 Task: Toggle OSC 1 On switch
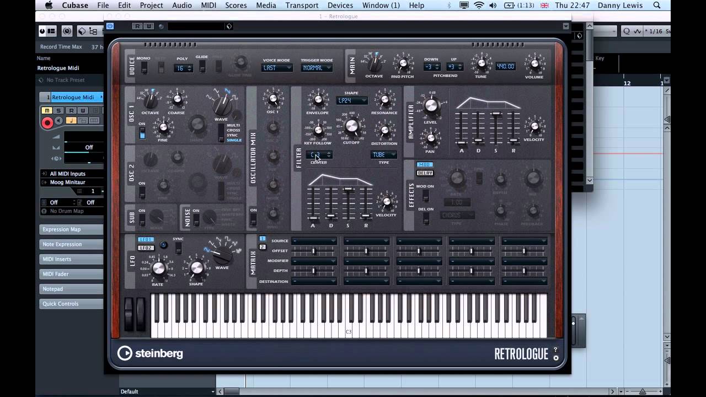coord(142,133)
